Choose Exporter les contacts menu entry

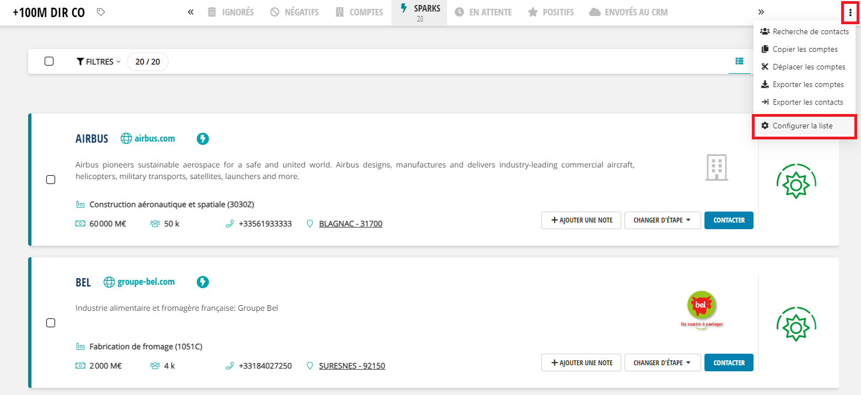coord(804,102)
